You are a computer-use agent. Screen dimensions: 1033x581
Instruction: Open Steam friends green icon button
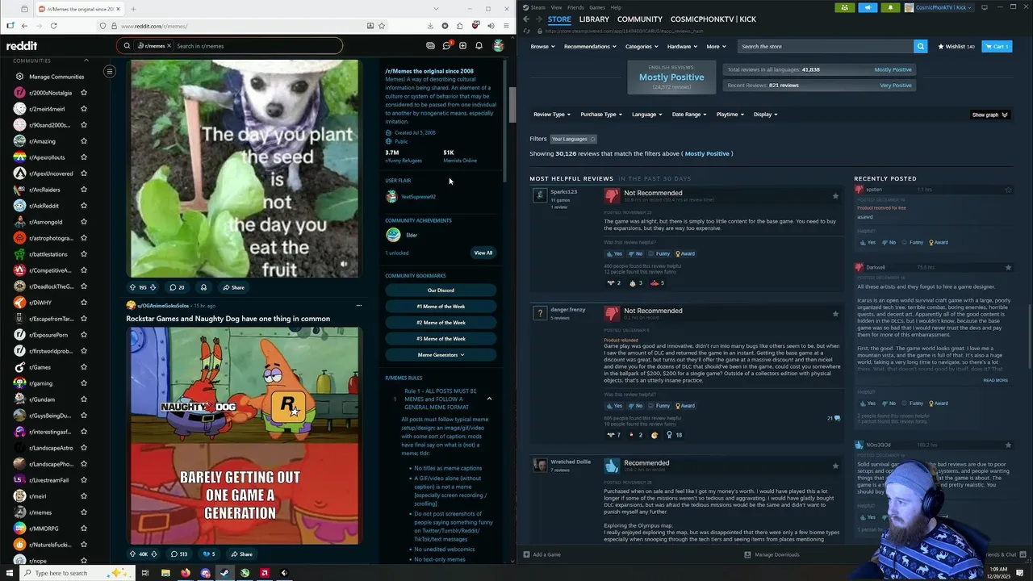pos(844,7)
